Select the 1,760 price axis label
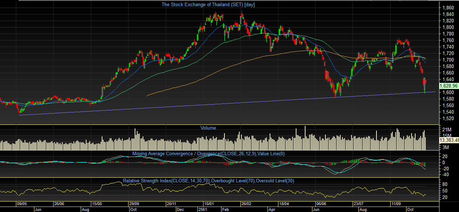Viewport: 459px width, 212px height. coord(448,40)
